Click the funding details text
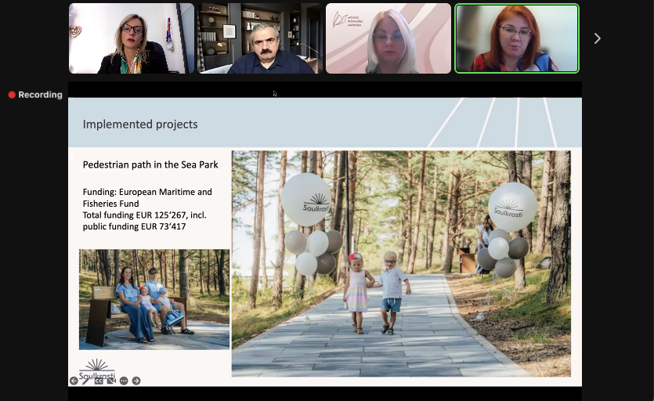This screenshot has height=401, width=654. [147, 209]
